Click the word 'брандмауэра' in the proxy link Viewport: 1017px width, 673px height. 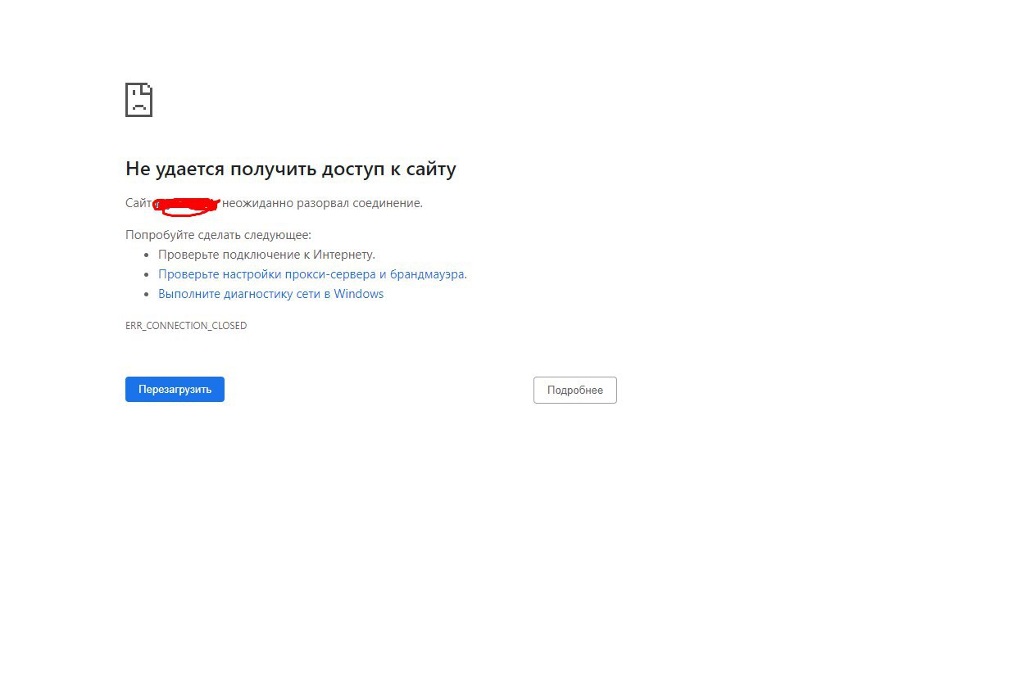tap(427, 274)
